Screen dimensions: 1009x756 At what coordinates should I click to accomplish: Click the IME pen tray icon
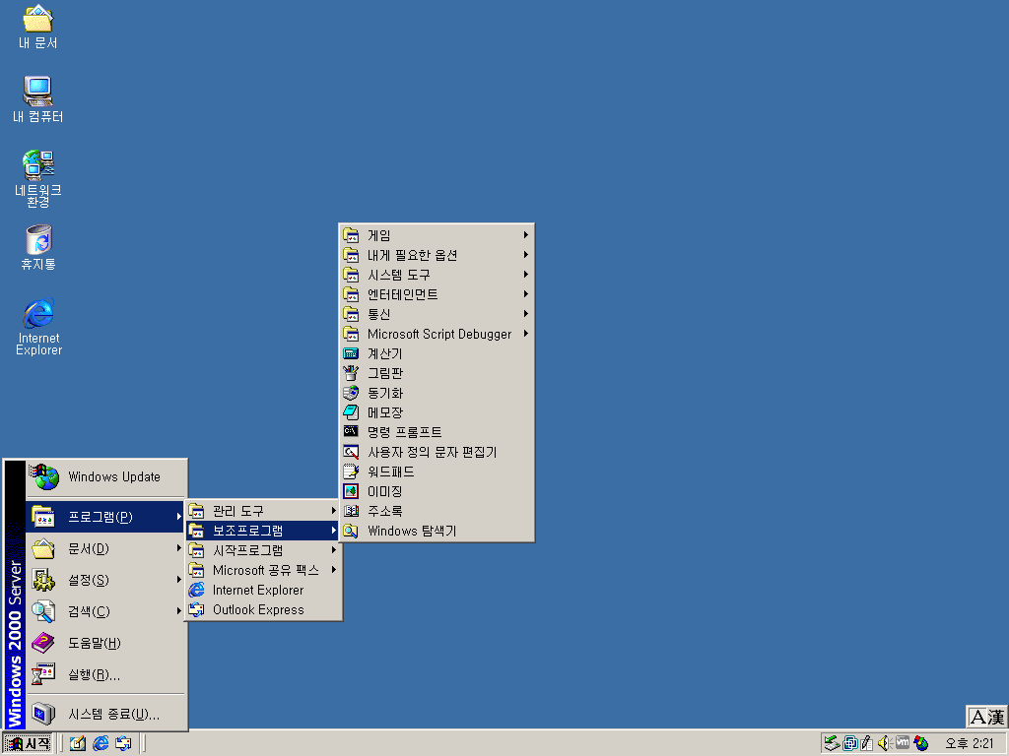(x=867, y=743)
